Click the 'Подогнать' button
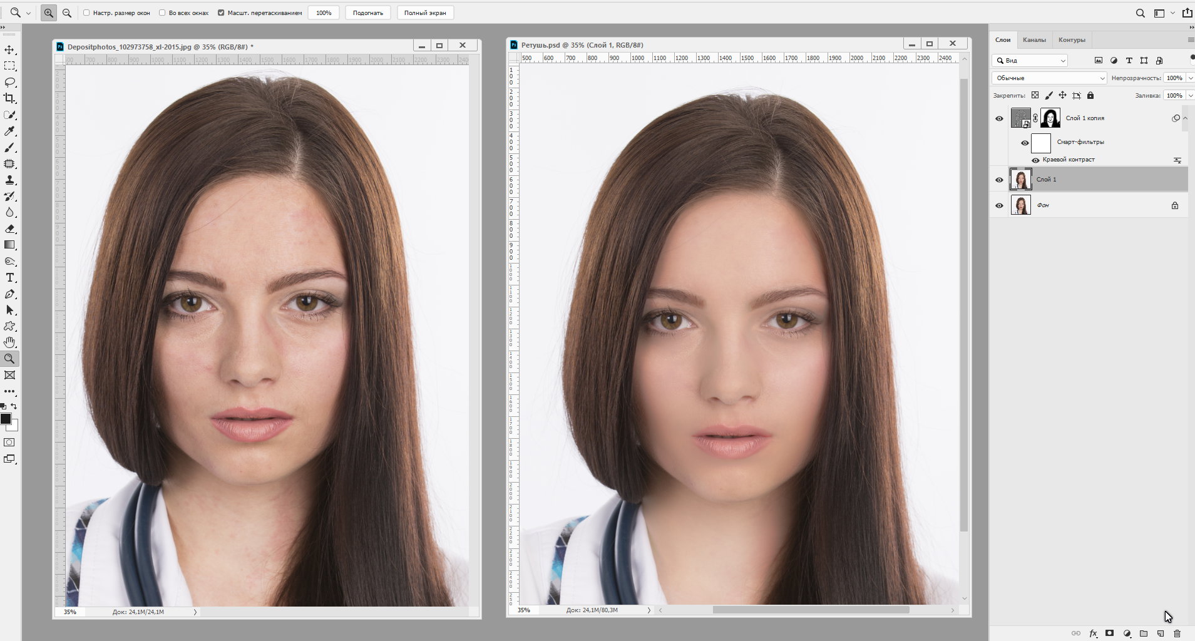This screenshot has width=1195, height=641. coord(368,13)
